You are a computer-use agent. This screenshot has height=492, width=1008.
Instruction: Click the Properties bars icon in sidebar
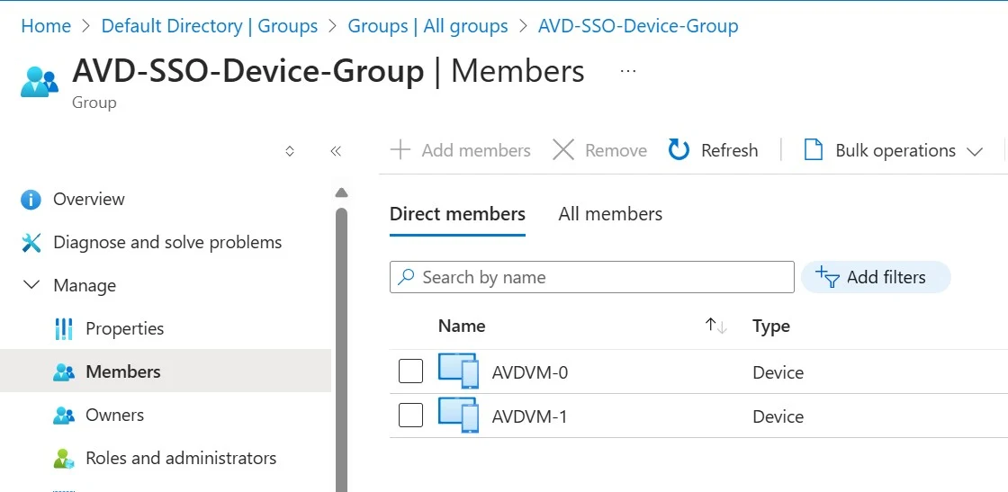pos(63,329)
